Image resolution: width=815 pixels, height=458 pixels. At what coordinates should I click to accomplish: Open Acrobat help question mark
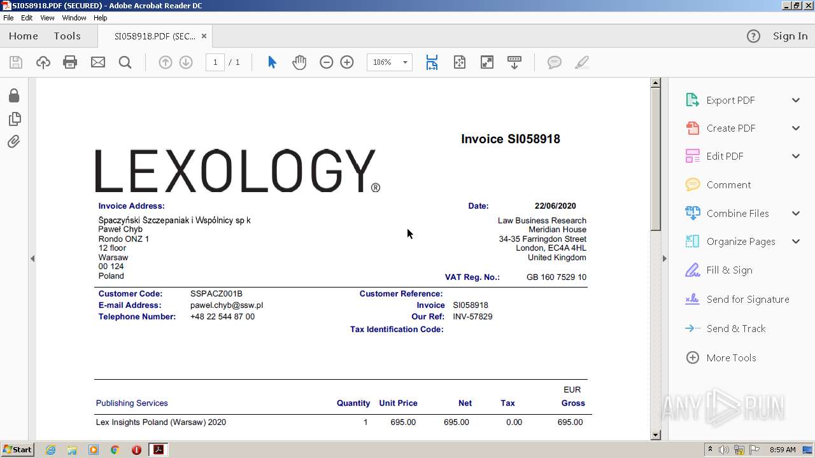(753, 36)
